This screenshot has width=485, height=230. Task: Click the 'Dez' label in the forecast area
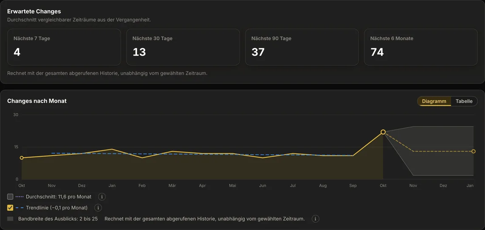[x=443, y=185]
